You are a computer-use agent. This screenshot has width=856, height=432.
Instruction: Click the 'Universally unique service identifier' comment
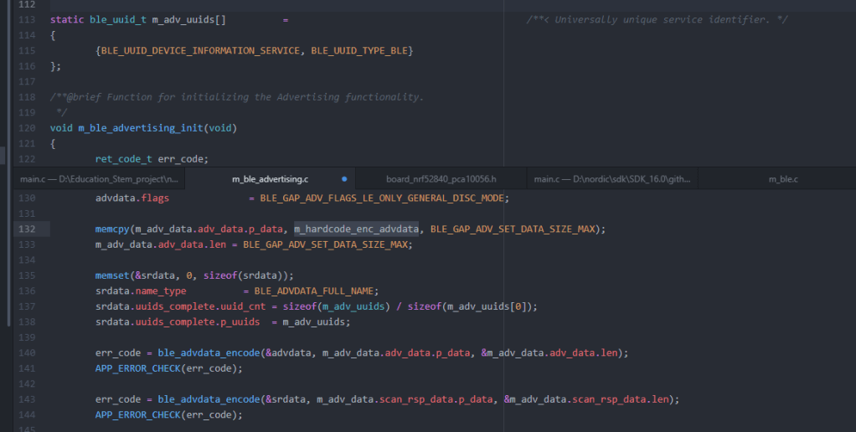(x=657, y=19)
